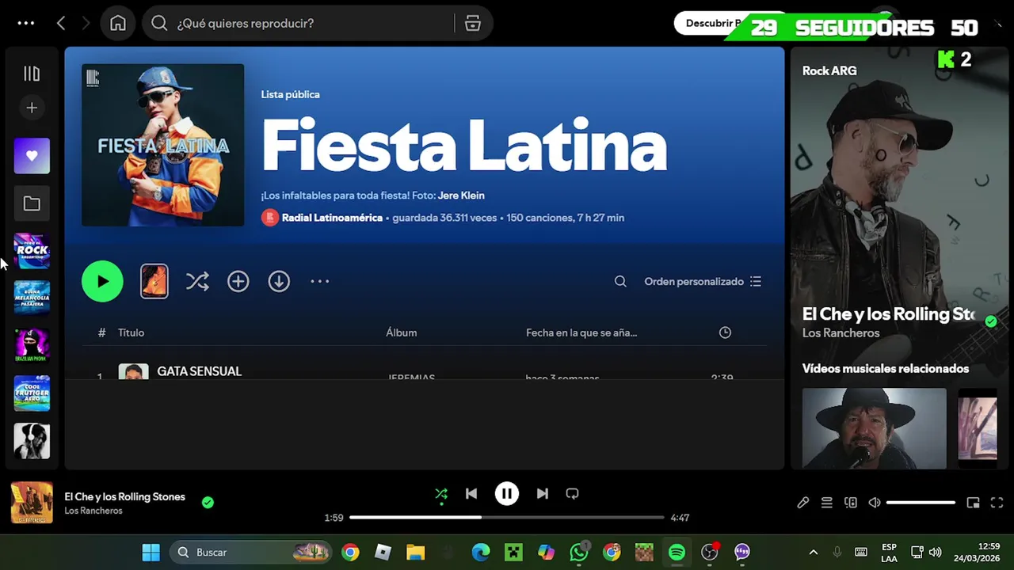The width and height of the screenshot is (1014, 570).
Task: Search within the playlist
Action: (620, 281)
